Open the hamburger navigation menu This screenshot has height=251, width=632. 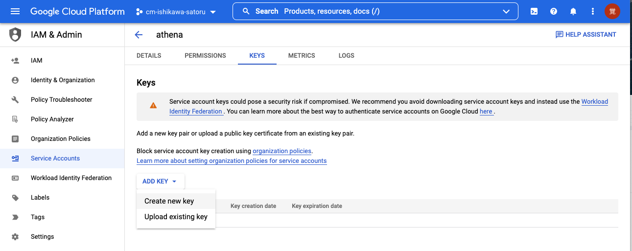(x=15, y=11)
